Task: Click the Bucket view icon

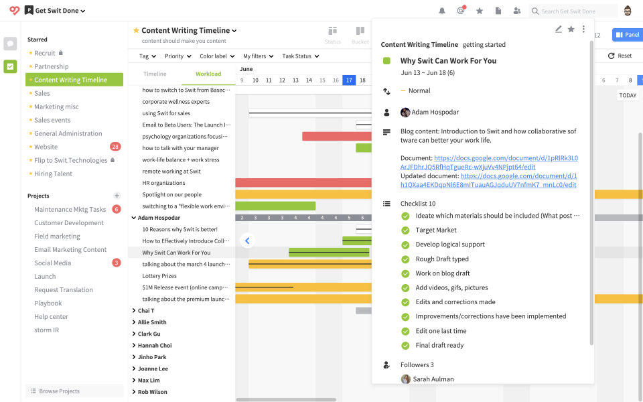Action: click(360, 31)
